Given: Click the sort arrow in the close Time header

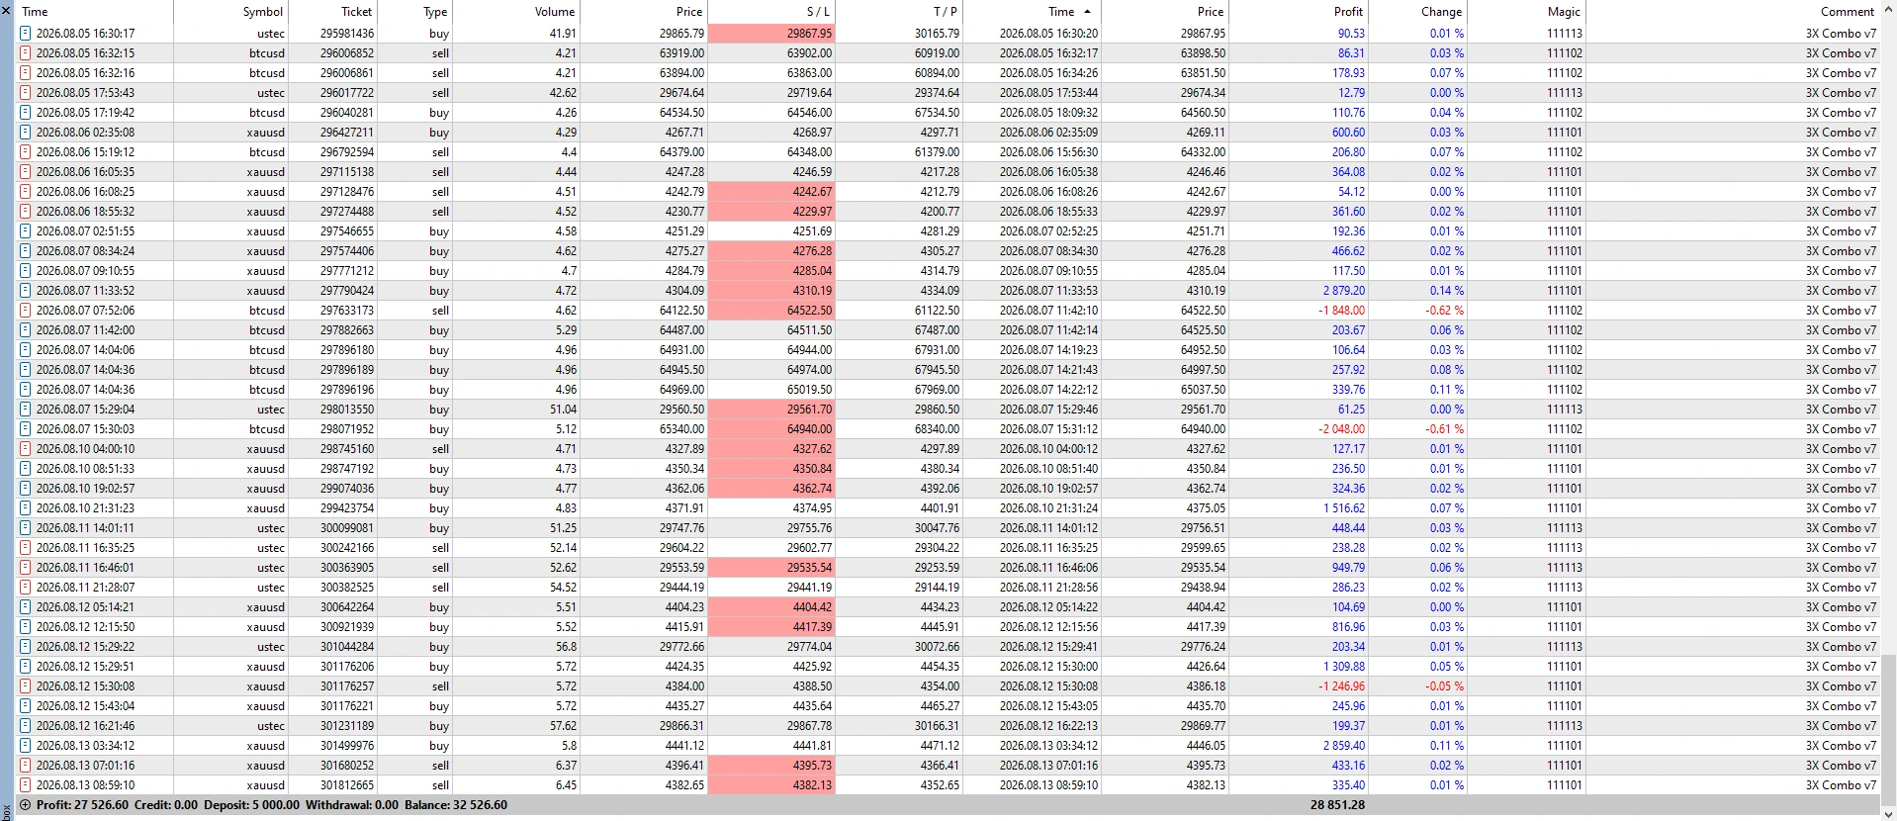Looking at the screenshot, I should pyautogui.click(x=1087, y=12).
